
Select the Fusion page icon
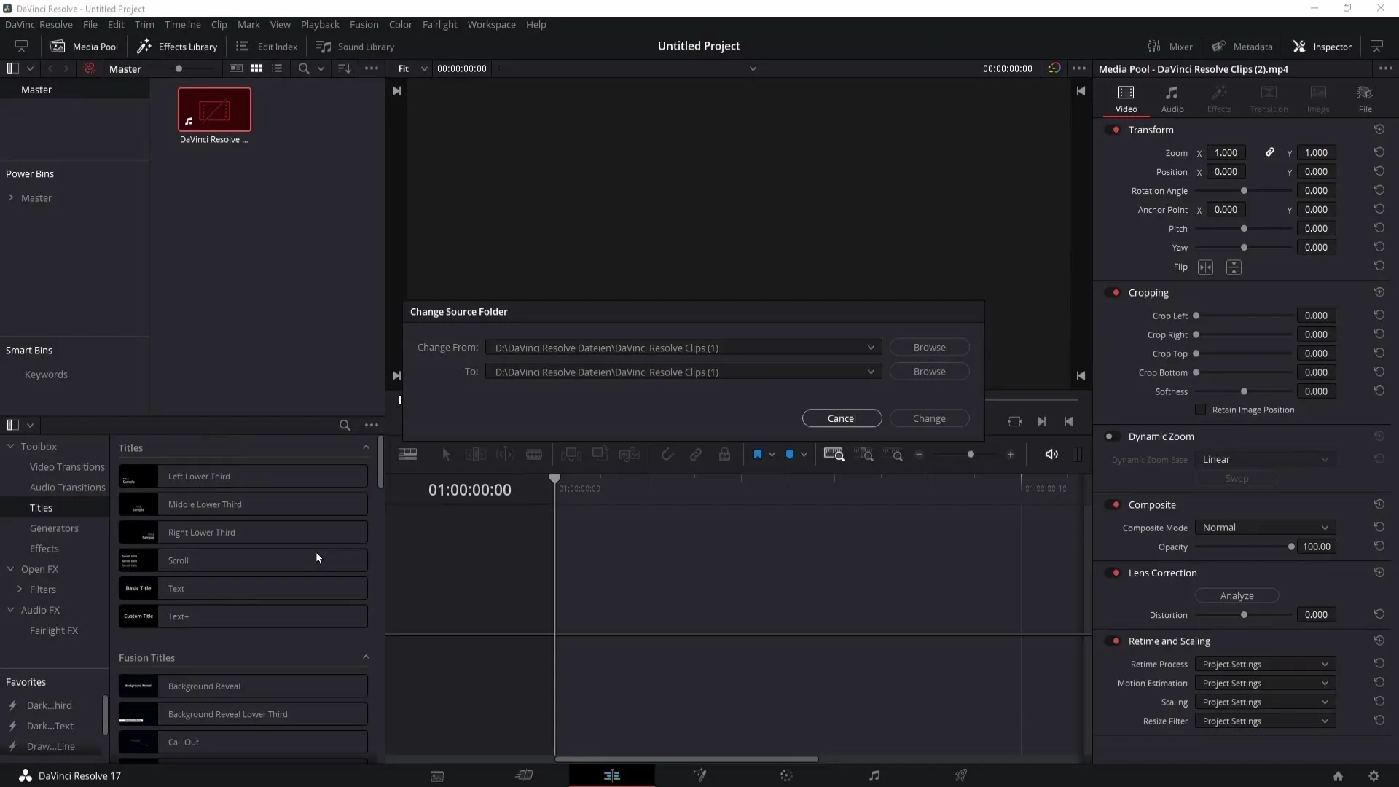[x=699, y=775]
